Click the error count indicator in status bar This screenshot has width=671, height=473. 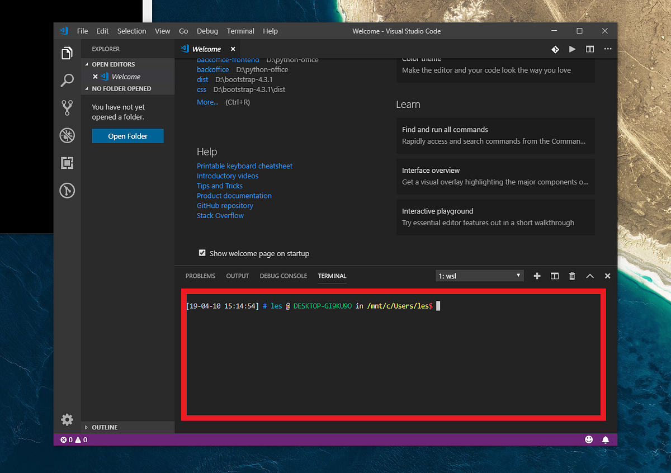(x=64, y=439)
